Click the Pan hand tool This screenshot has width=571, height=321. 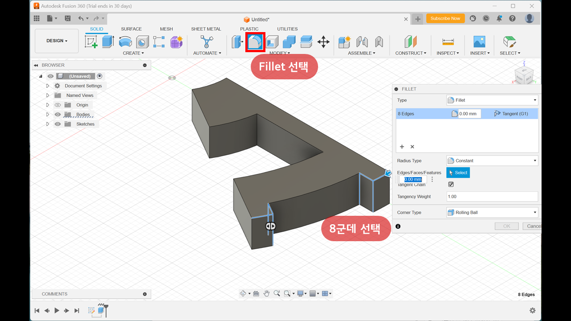(x=266, y=293)
